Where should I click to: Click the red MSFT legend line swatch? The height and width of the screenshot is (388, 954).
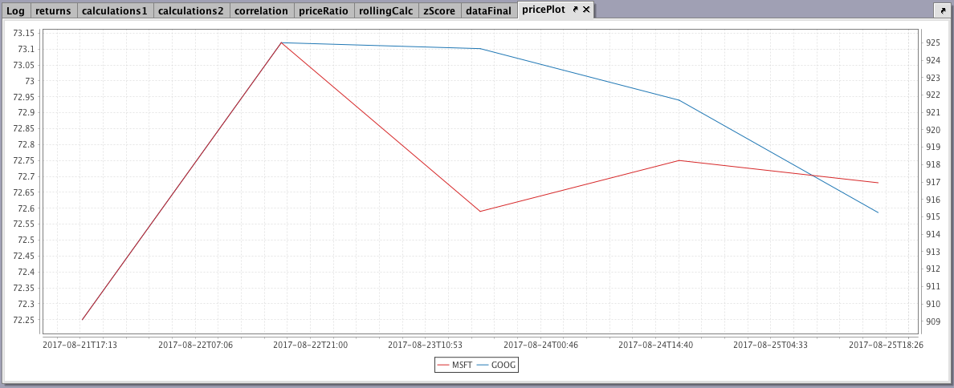pos(442,365)
